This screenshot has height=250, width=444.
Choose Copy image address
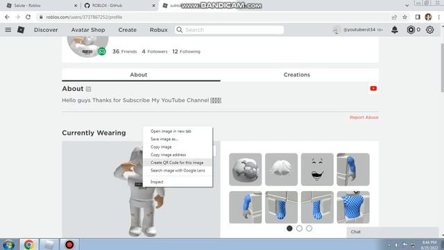coord(178,155)
